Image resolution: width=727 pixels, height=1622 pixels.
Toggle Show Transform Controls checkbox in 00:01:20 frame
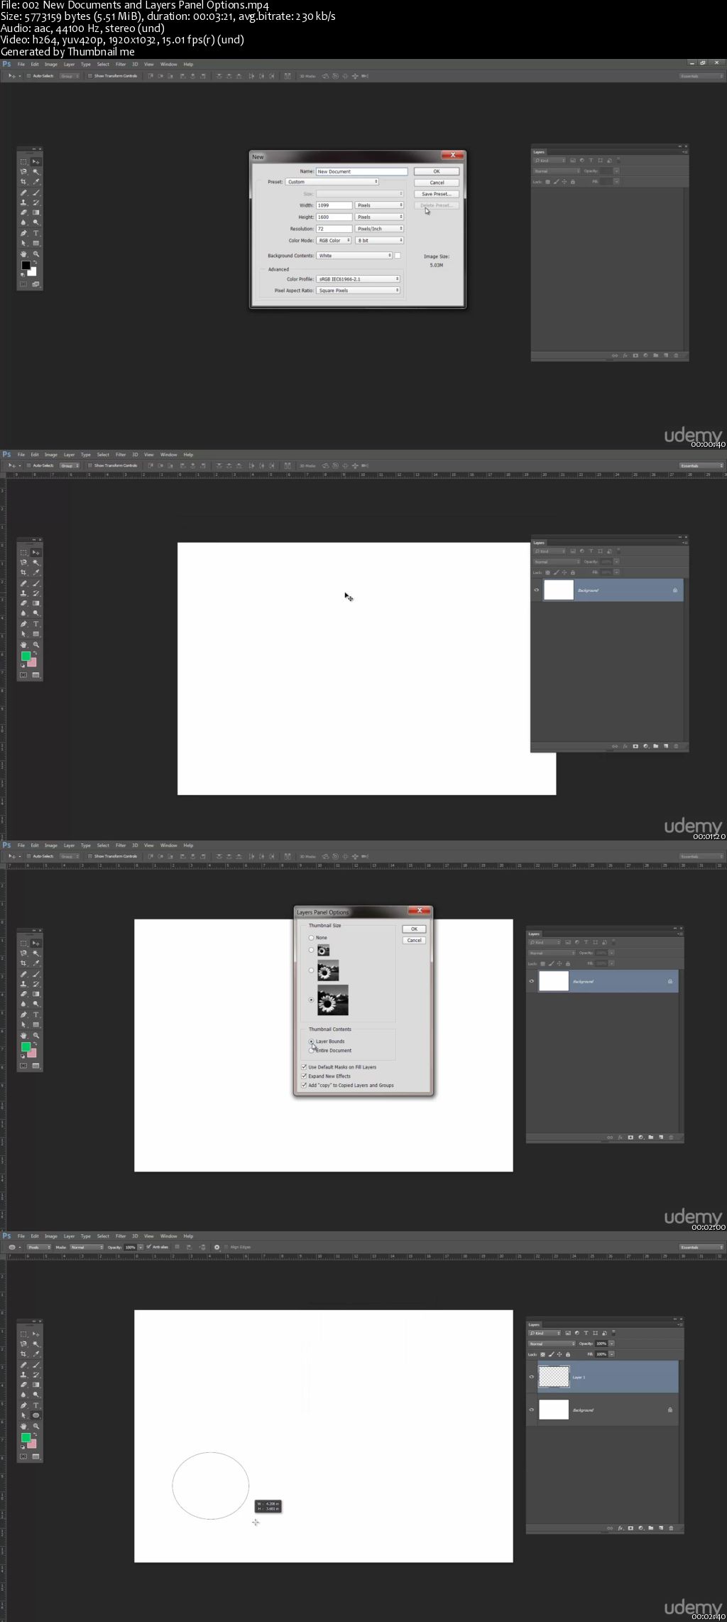[x=90, y=466]
